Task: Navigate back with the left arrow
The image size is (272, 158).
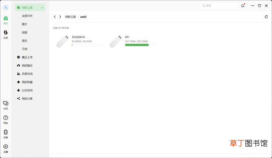Action: (55, 17)
